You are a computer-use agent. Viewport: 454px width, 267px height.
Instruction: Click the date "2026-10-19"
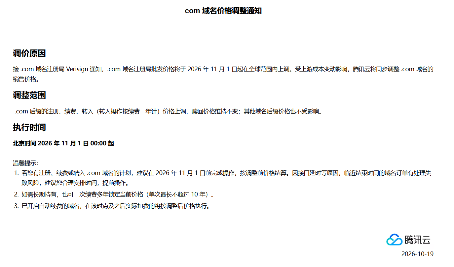coord(417,254)
